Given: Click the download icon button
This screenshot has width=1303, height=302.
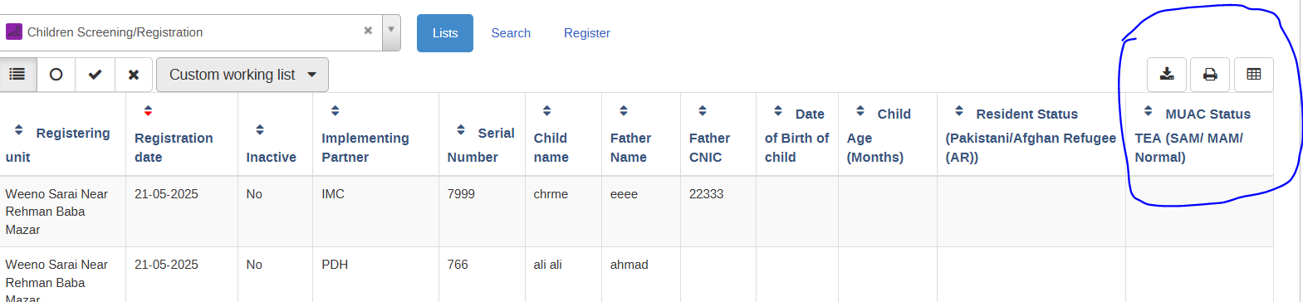Looking at the screenshot, I should [1167, 75].
